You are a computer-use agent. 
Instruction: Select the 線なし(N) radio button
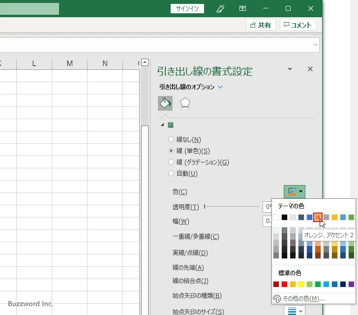point(171,139)
